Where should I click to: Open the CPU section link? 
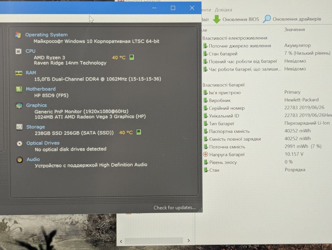(30, 51)
